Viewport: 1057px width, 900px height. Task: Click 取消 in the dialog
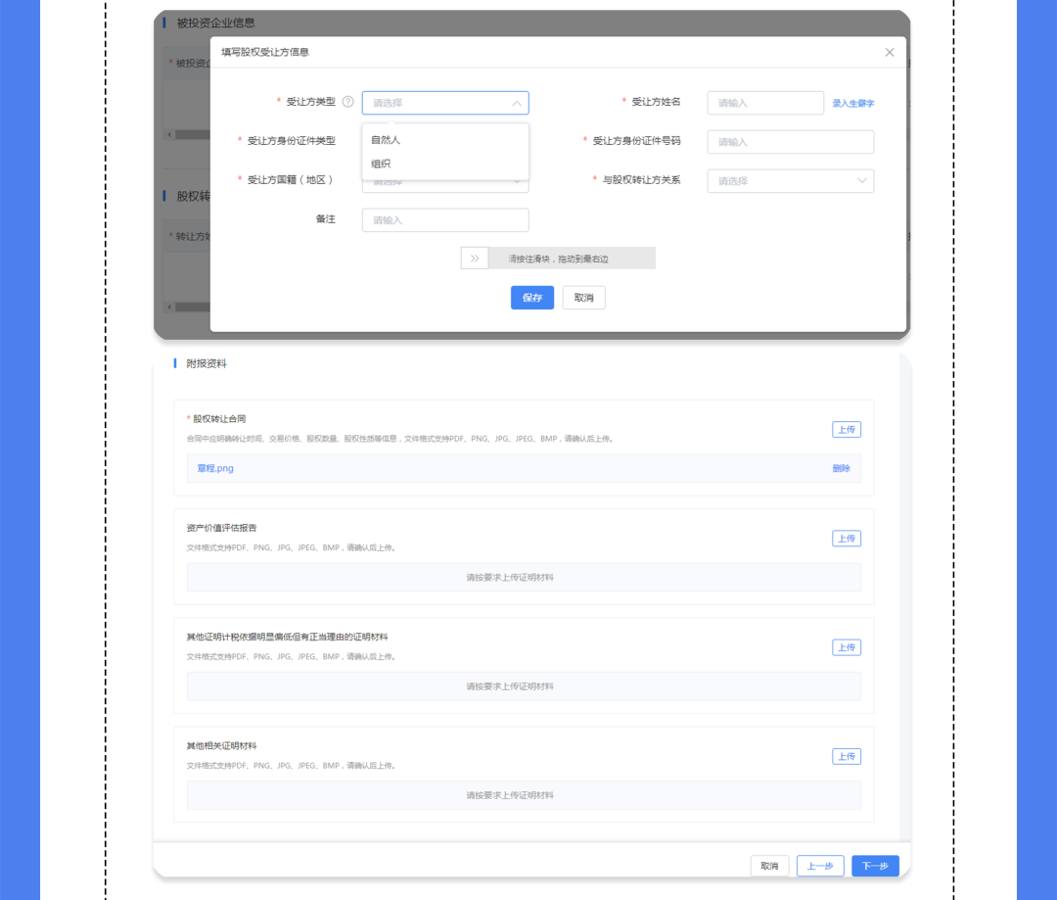583,298
